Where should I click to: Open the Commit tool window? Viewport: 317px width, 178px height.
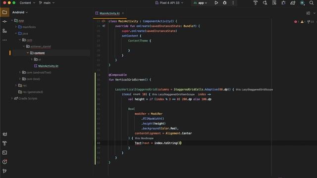click(4, 22)
